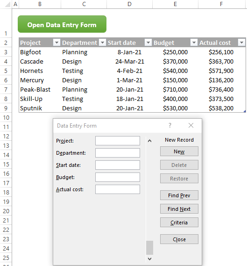Image resolution: width=247 pixels, height=266 pixels.
Task: Select the 24-Mar-21 start date cell
Action: [x=130, y=61]
